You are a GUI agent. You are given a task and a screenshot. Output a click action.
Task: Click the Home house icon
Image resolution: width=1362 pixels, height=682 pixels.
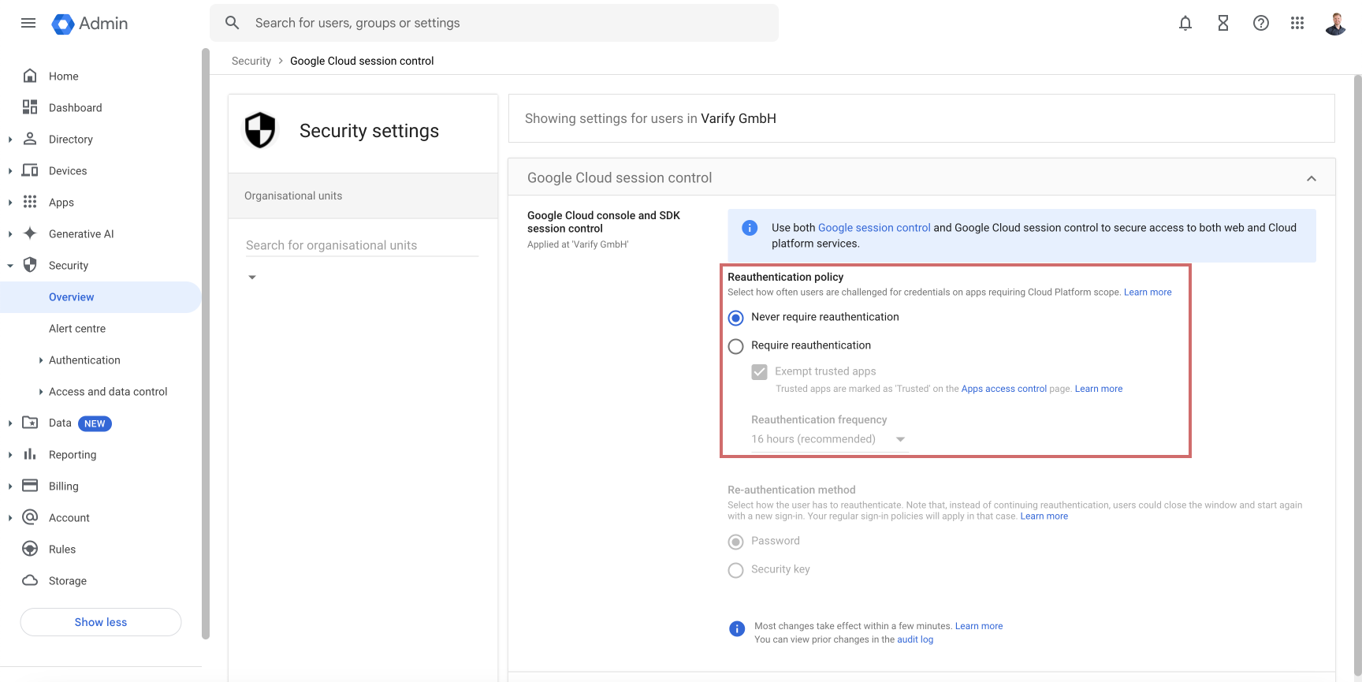coord(30,76)
